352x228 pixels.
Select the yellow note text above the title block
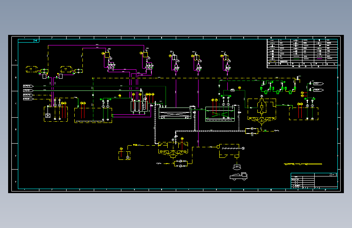click(x=303, y=164)
